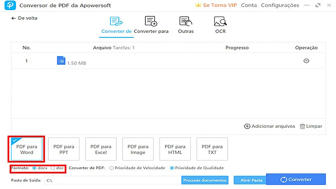Select the docx format radio button
Image resolution: width=336 pixels, height=189 pixels.
[x=34, y=168]
